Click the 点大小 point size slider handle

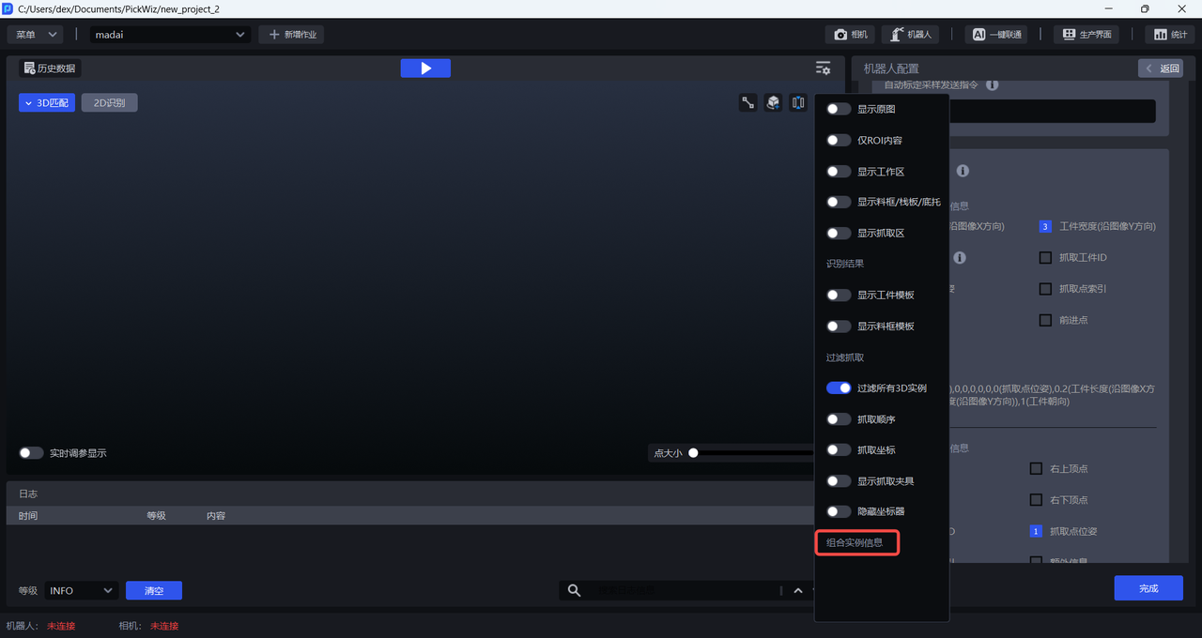(693, 453)
